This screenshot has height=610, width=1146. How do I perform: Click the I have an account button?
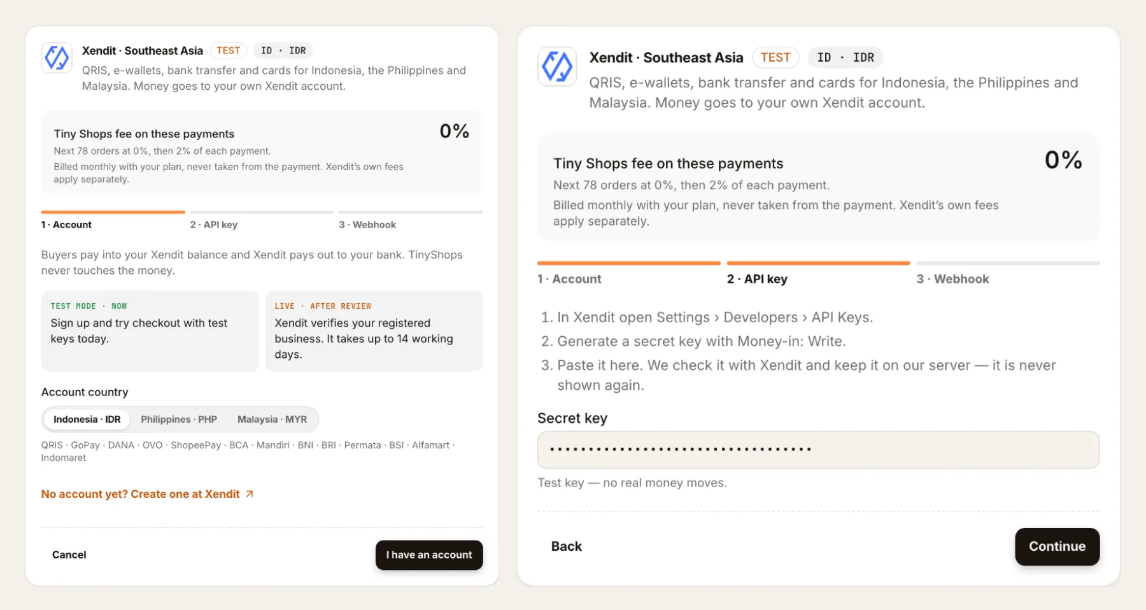tap(429, 555)
